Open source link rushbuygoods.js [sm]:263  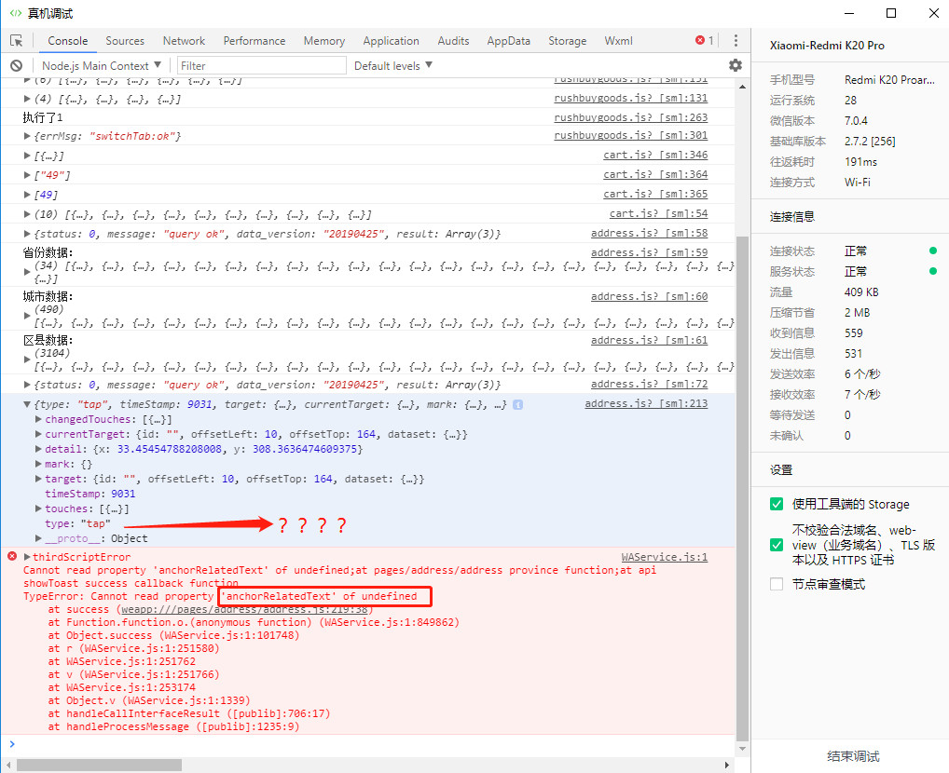[631, 117]
